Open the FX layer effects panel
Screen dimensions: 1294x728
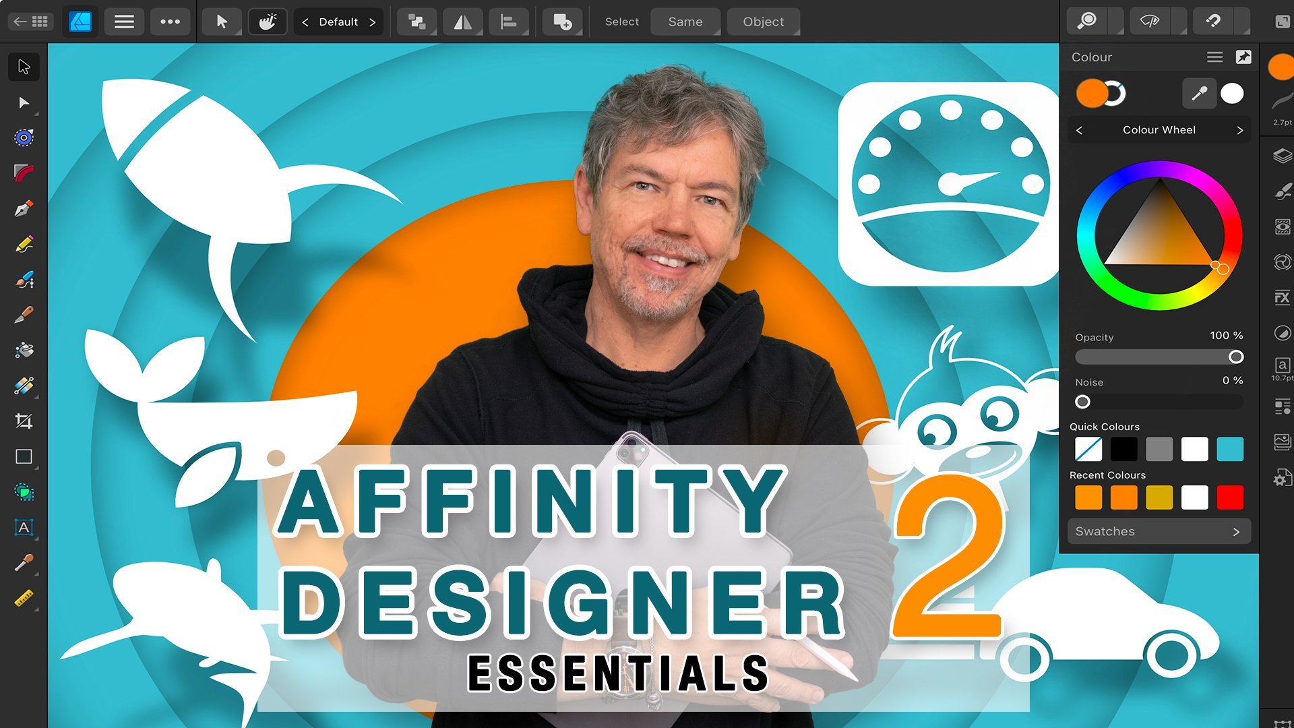coord(1282,297)
